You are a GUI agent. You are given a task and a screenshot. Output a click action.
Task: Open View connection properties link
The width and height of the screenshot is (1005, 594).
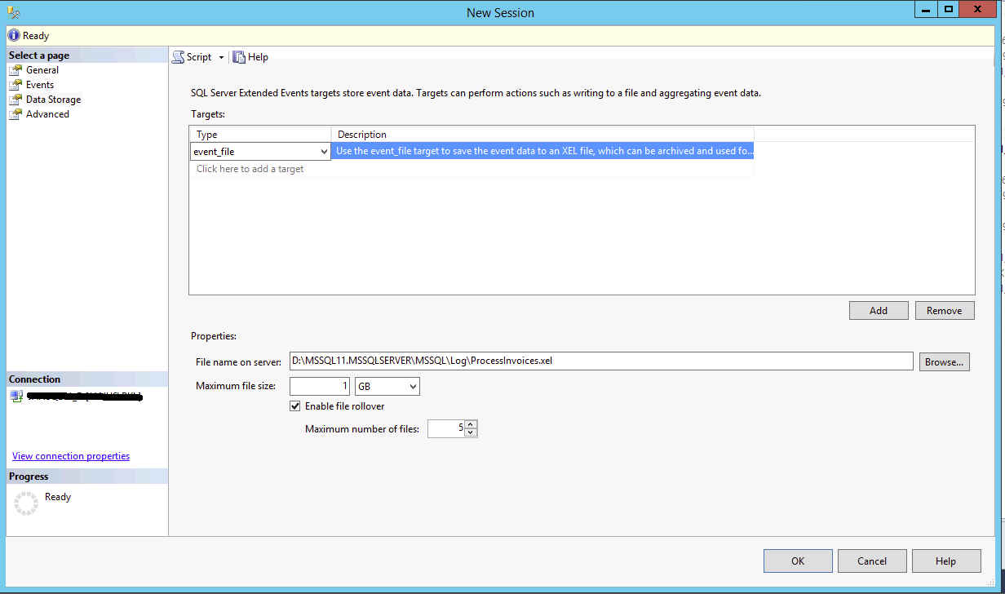coord(71,456)
